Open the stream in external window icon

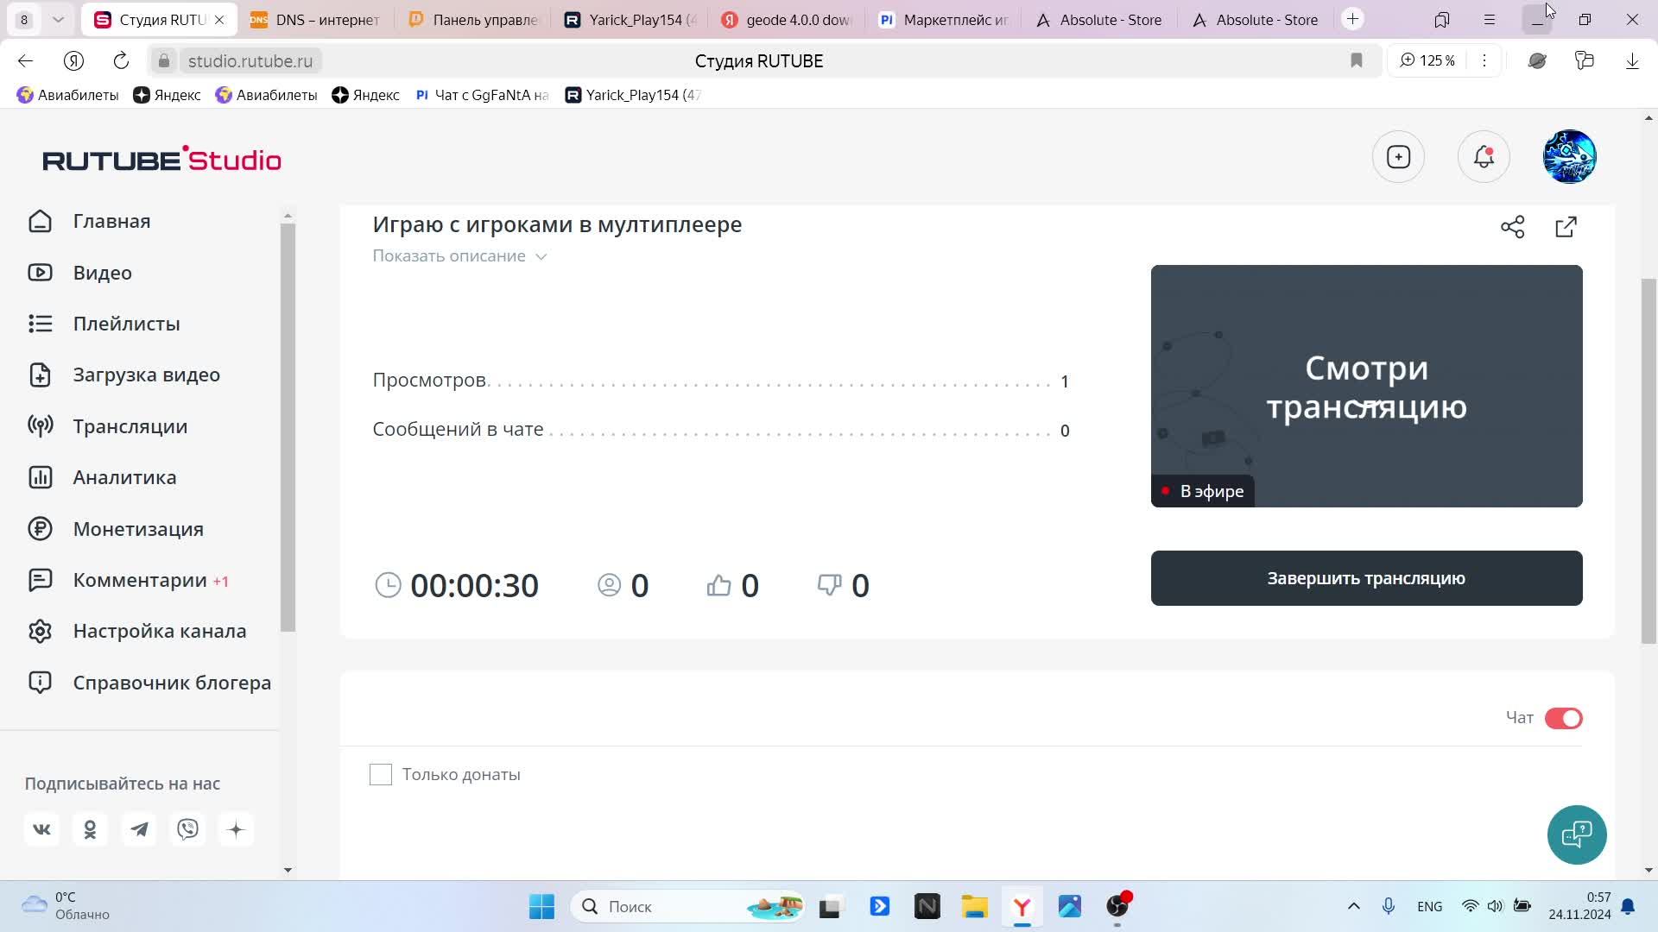1566,227
